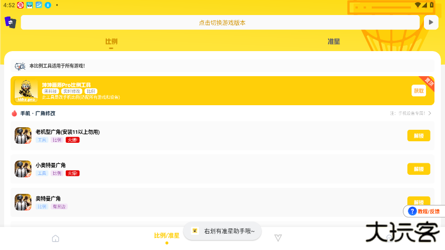Switch to the 准星 tab
The width and height of the screenshot is (445, 250).
coord(334,42)
